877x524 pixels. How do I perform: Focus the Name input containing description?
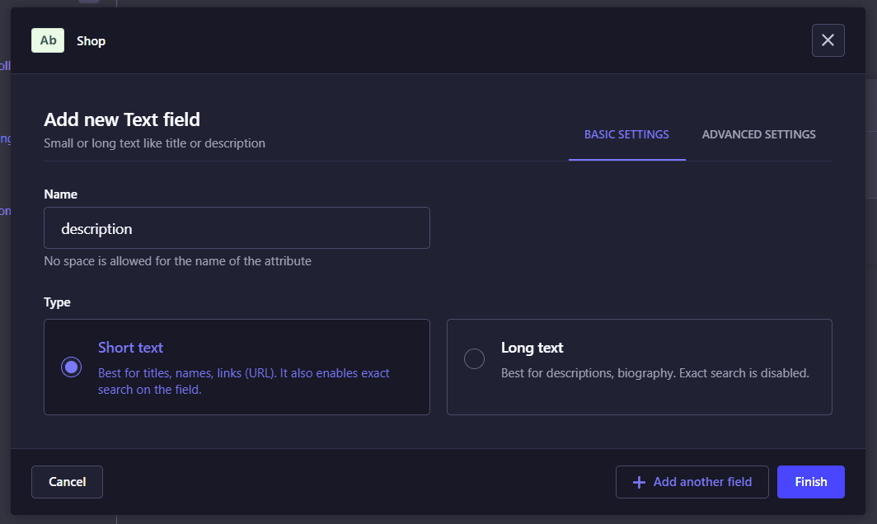237,228
